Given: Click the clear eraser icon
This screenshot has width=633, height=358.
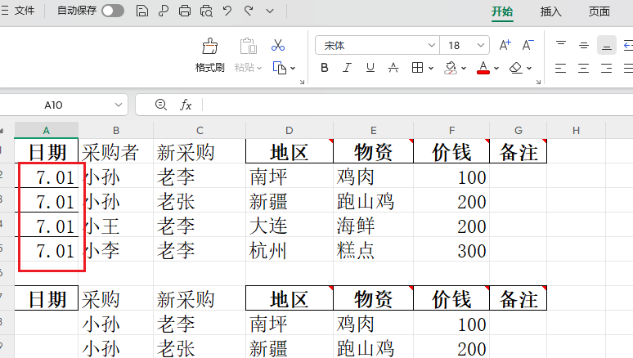Looking at the screenshot, I should [516, 68].
